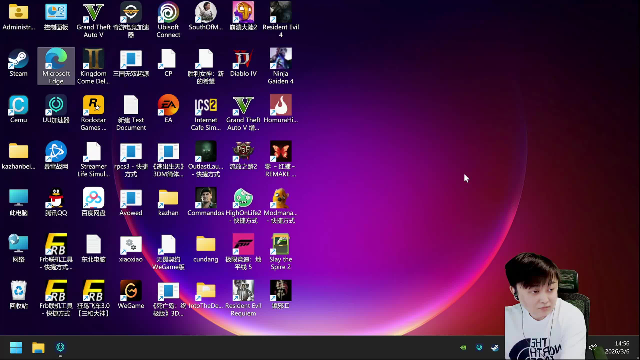This screenshot has height=360, width=640.
Task: Click the Steam system tray icon
Action: (495, 347)
